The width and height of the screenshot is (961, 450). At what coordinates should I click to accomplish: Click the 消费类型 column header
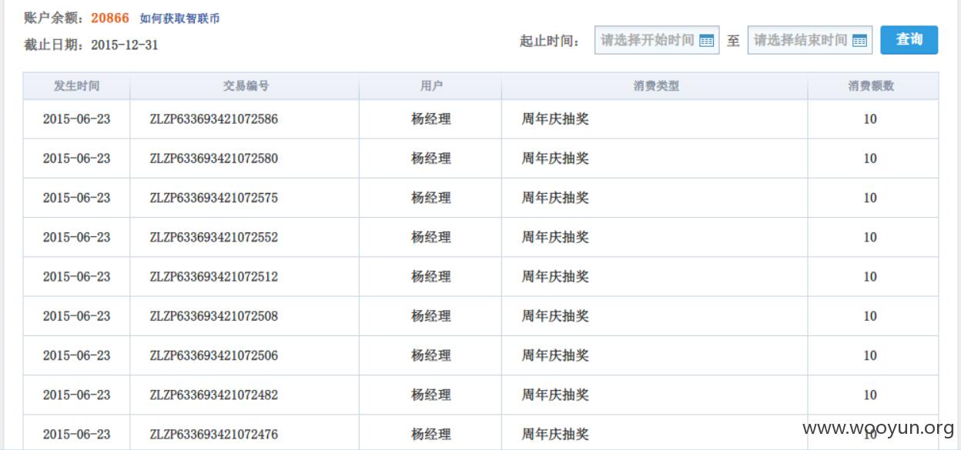(x=656, y=86)
